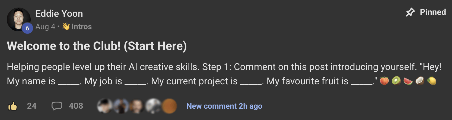The width and height of the screenshot is (452, 120).
Task: Open Eddie Yoon's profile picture
Action: click(x=18, y=19)
